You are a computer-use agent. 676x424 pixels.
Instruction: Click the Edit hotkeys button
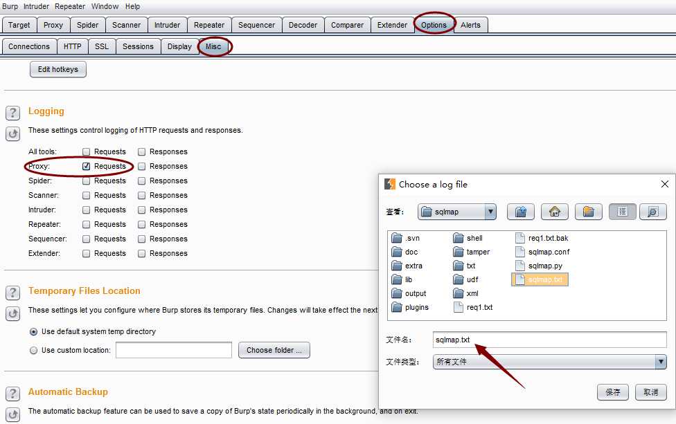[x=58, y=69]
